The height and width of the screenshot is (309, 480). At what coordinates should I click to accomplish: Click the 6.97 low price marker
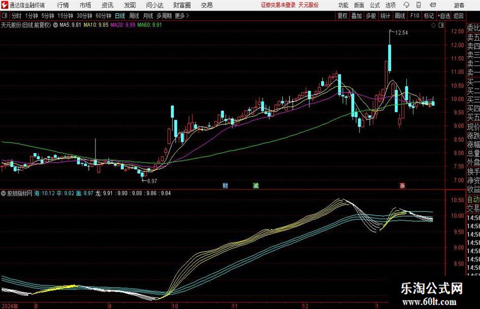pos(152,181)
